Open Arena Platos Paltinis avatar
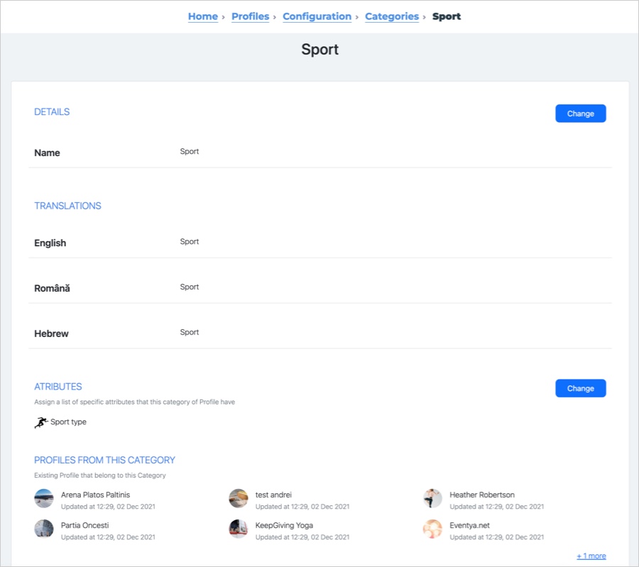This screenshot has width=639, height=567. pyautogui.click(x=44, y=498)
